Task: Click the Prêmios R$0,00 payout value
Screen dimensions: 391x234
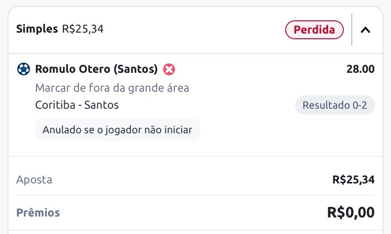Action: pyautogui.click(x=350, y=213)
